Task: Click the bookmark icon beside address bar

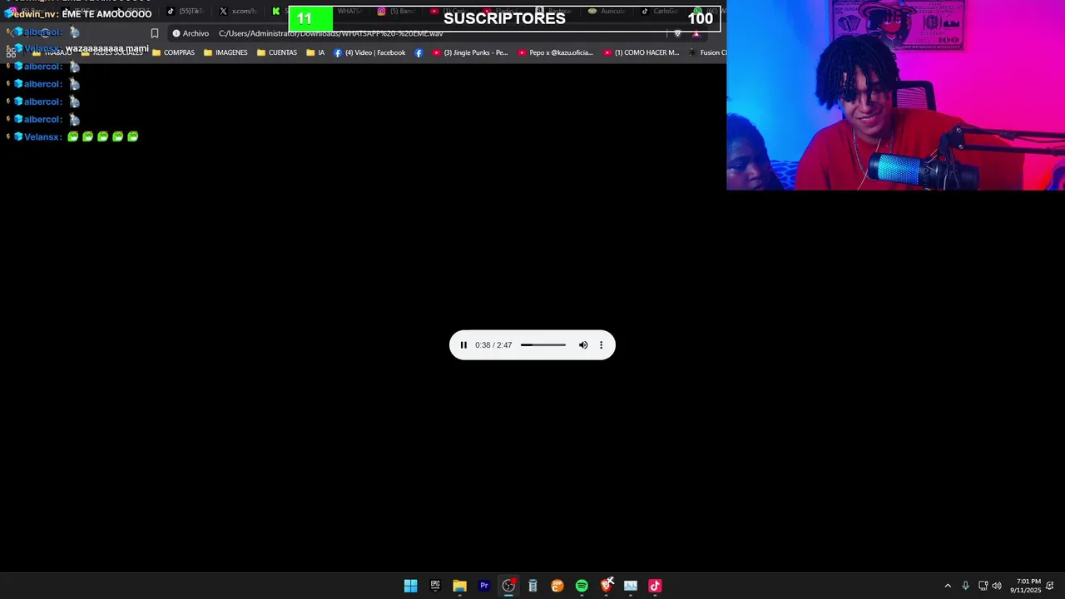Action: click(x=155, y=33)
